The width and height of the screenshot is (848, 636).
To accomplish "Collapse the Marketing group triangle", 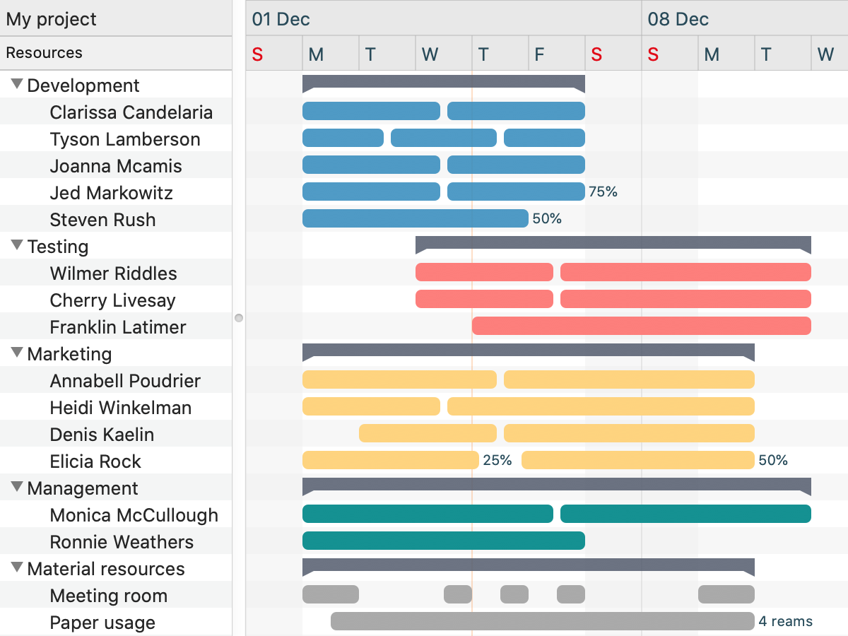I will (18, 353).
